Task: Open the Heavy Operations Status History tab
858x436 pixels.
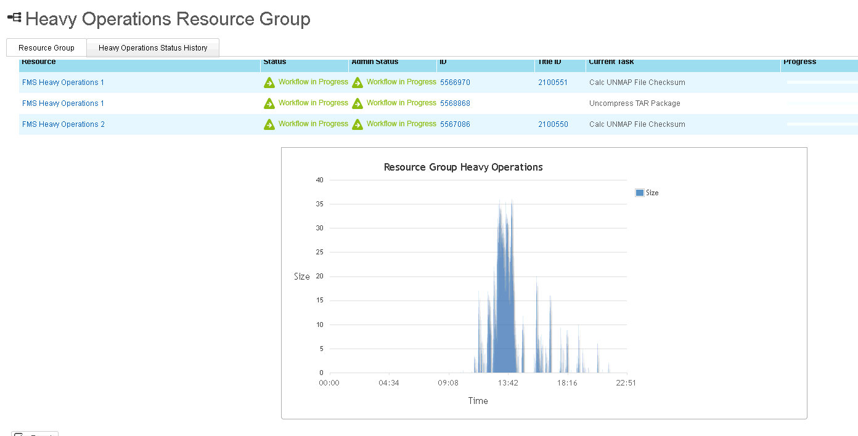Action: [153, 48]
